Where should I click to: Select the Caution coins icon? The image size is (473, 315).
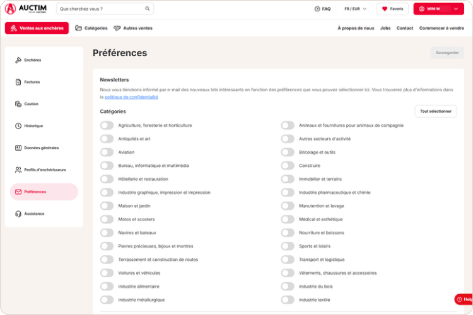click(x=18, y=104)
